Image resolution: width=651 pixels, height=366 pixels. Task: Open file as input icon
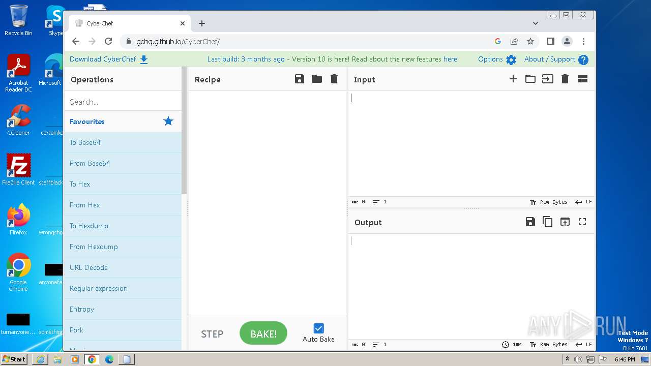click(548, 79)
